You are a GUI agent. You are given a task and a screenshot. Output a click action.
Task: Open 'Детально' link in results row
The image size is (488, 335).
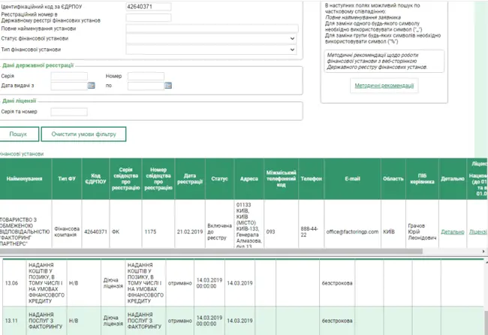coord(452,232)
